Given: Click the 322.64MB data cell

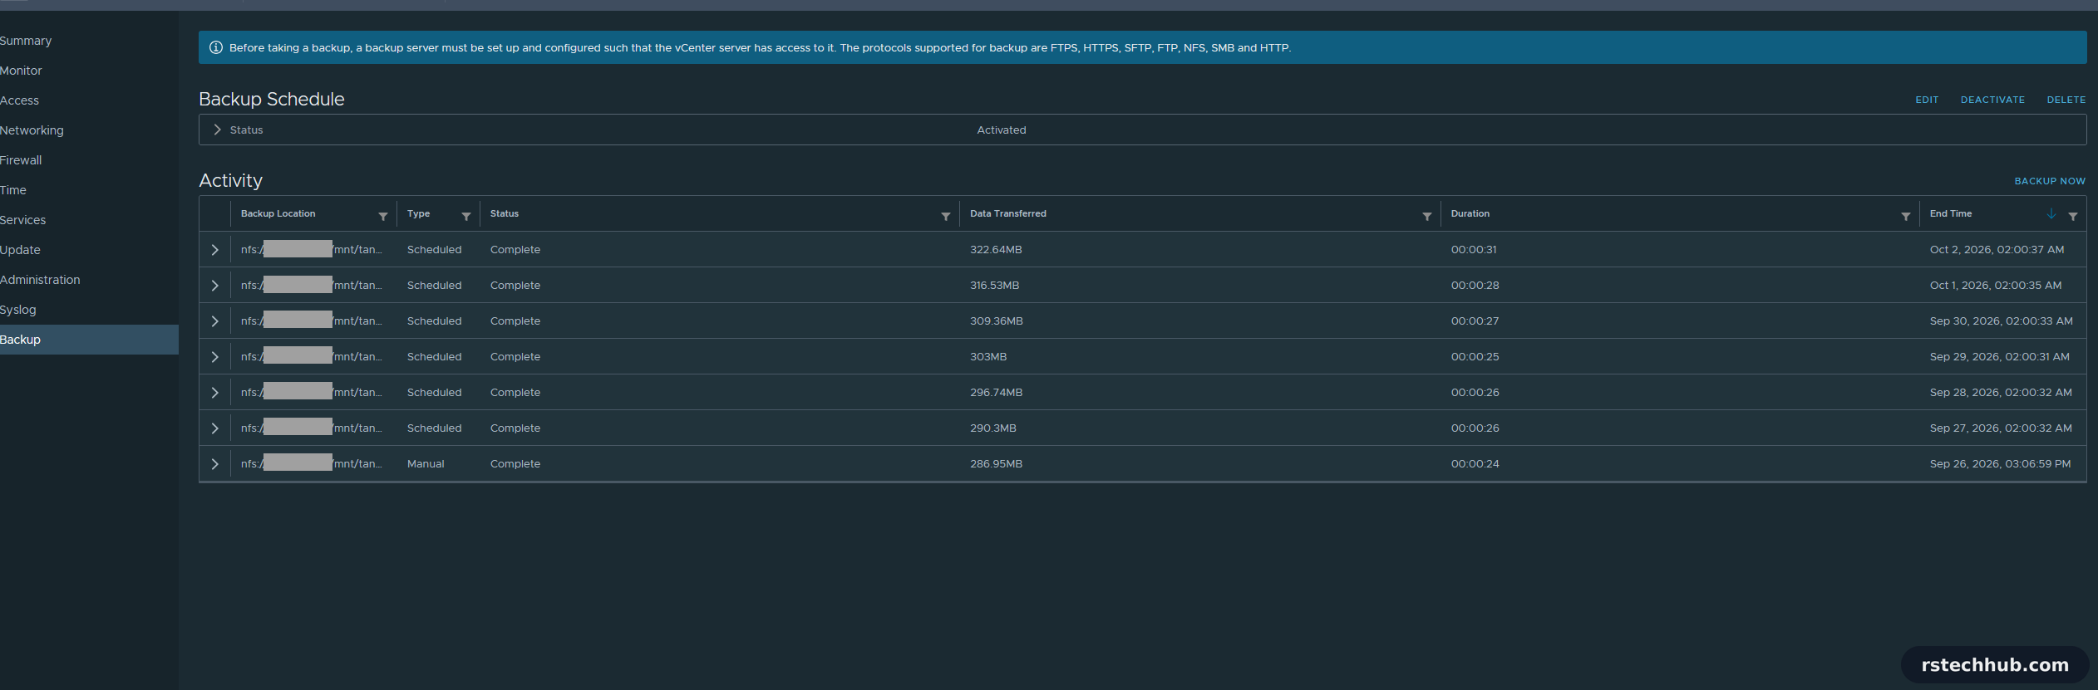Looking at the screenshot, I should click(x=996, y=250).
